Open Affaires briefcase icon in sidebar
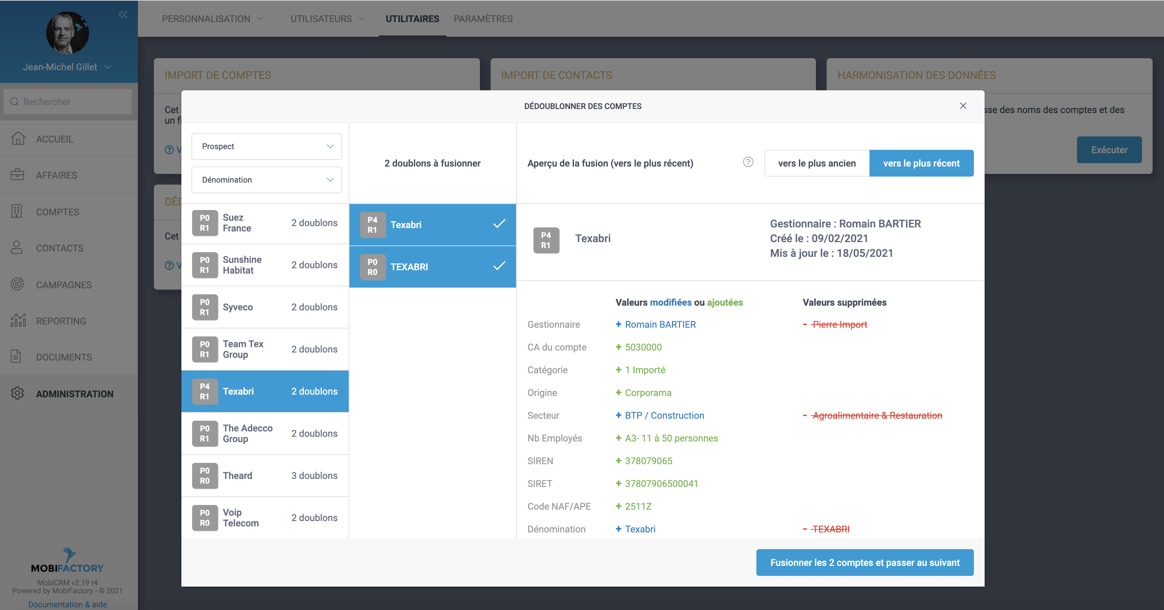1164x610 pixels. [17, 175]
